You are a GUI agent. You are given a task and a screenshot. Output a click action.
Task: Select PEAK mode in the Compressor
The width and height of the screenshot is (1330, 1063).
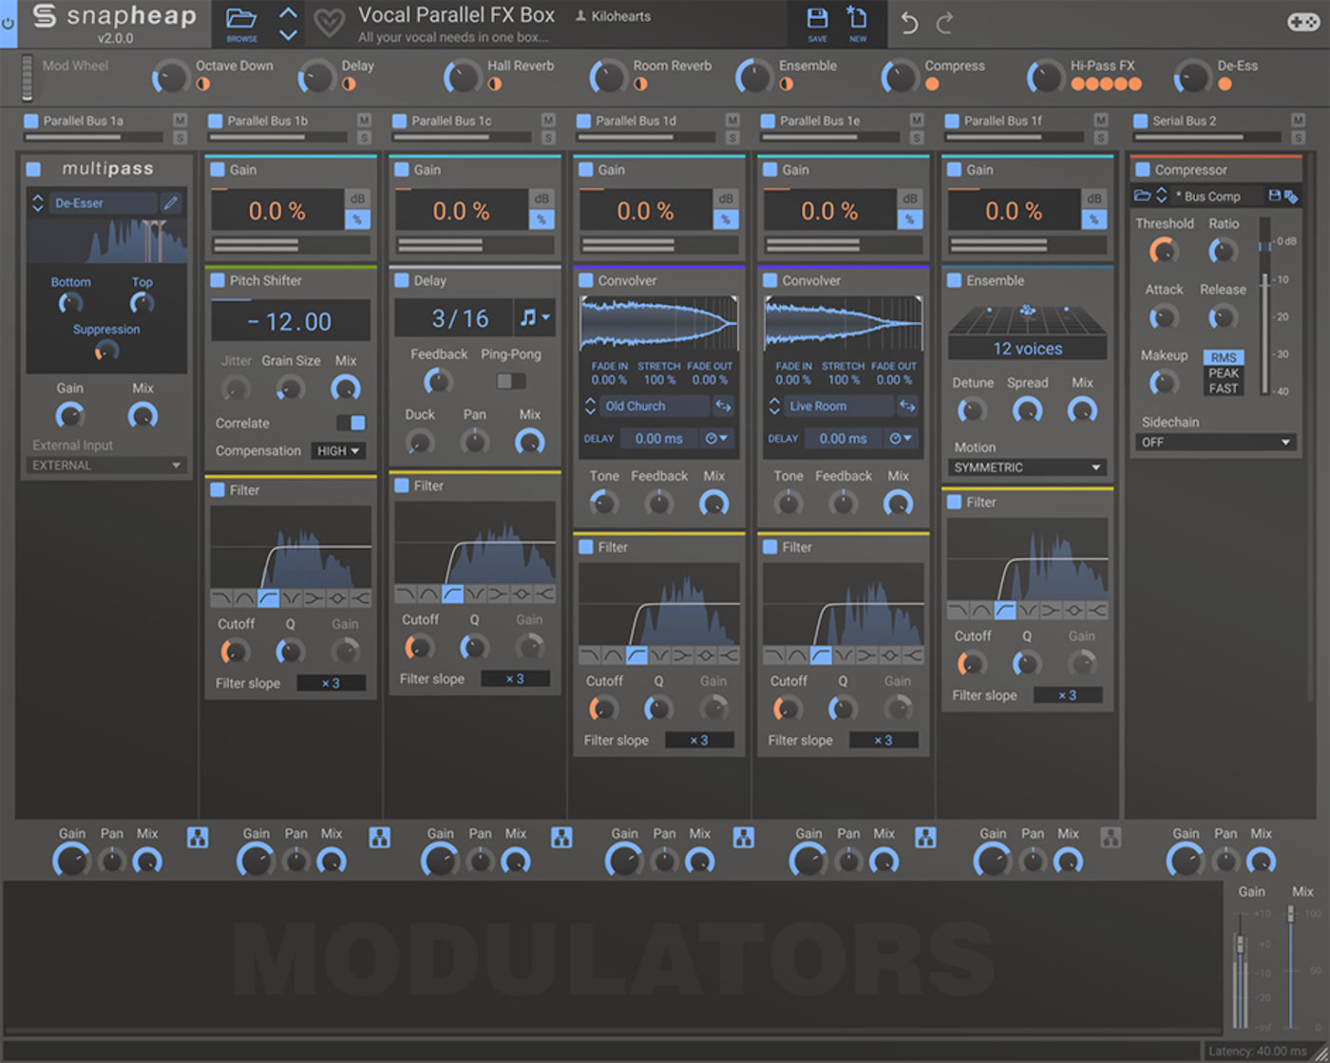[1224, 373]
